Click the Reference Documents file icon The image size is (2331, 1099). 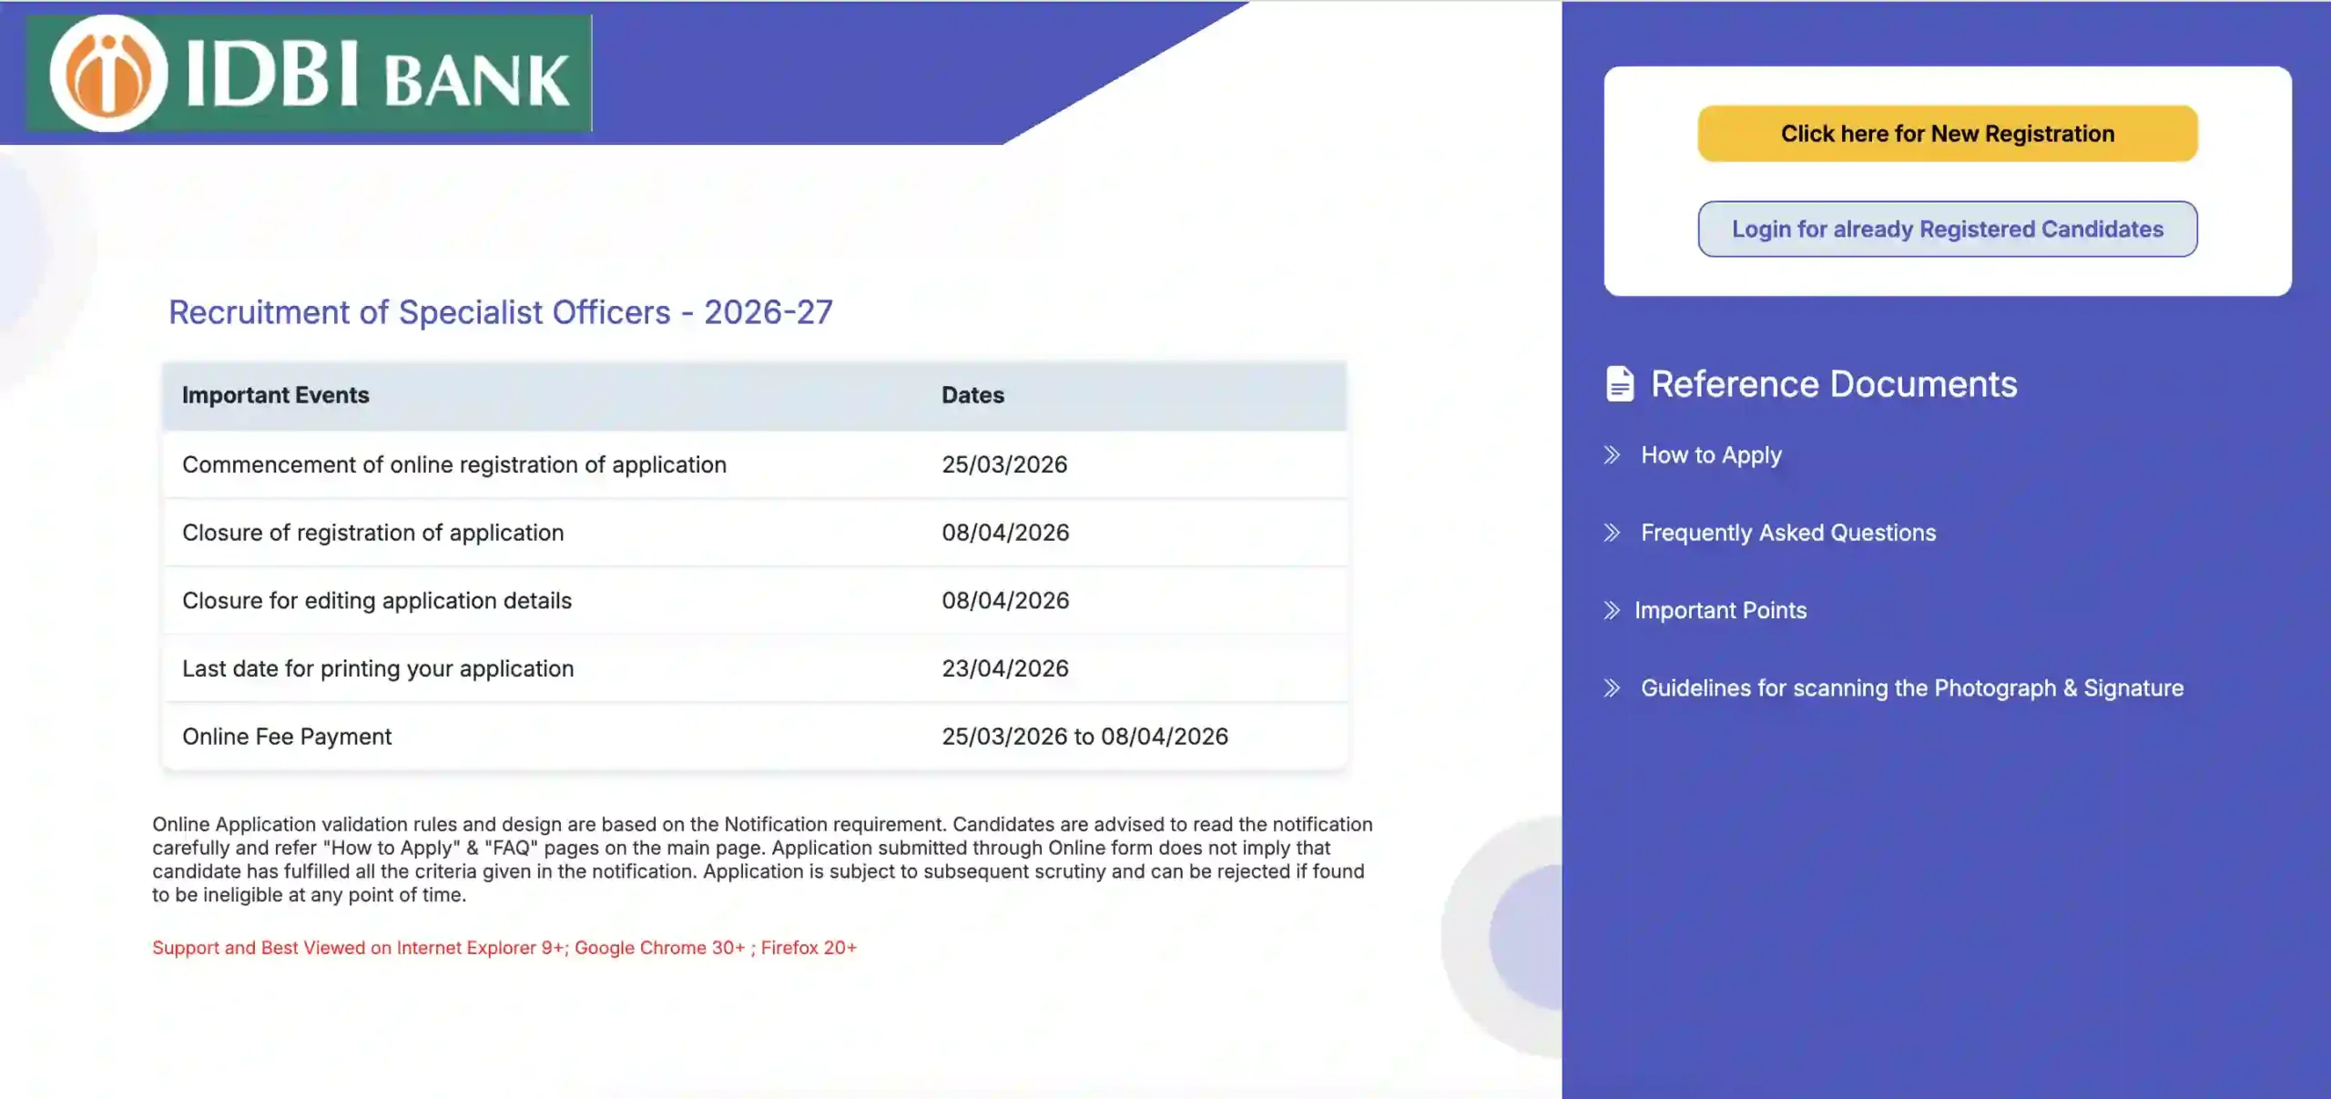[1619, 383]
